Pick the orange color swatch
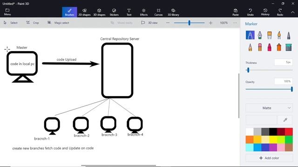Image resolution: width=298 pixels, height=167 pixels. coord(250,140)
